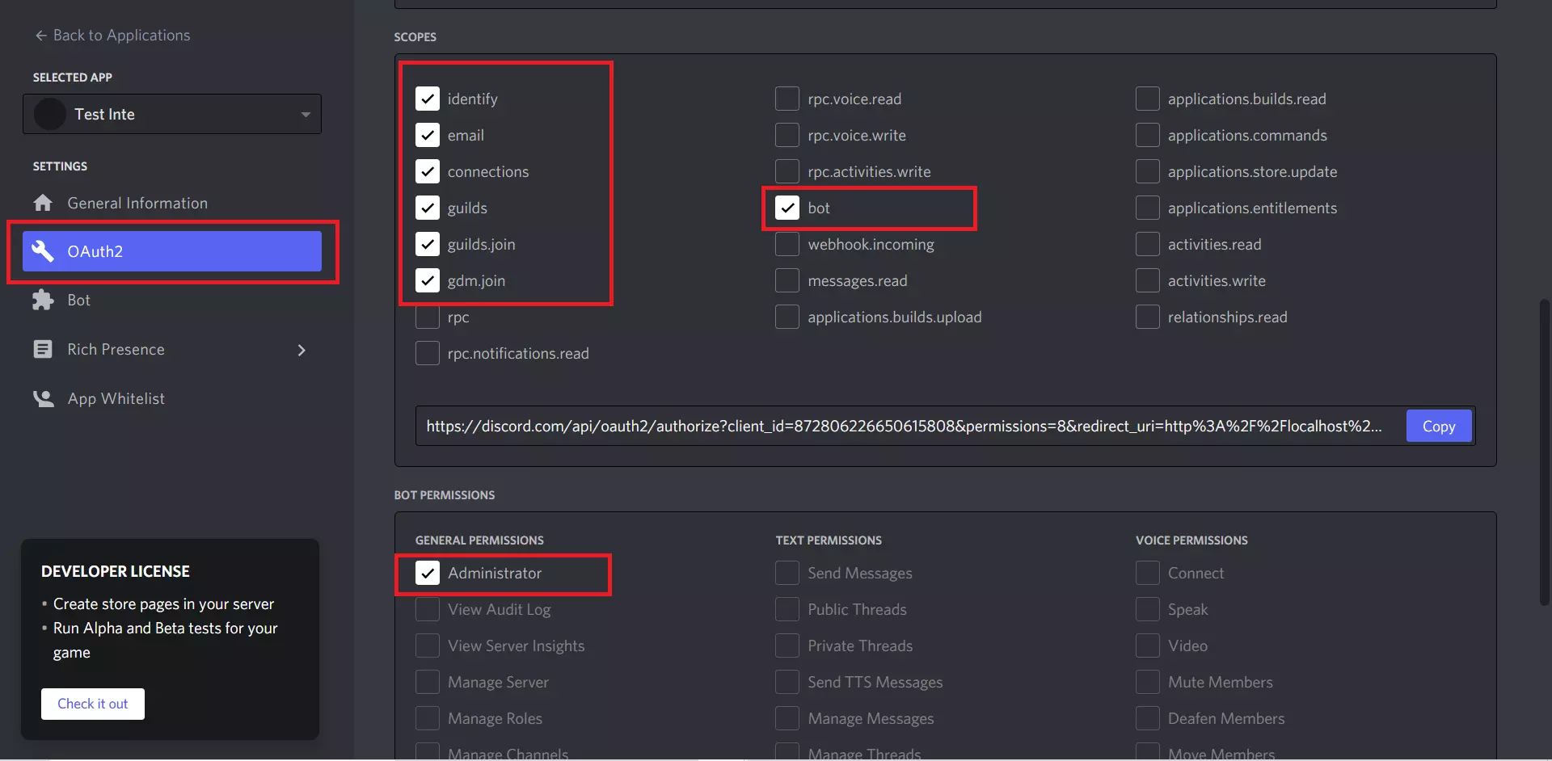
Task: Uncheck the guilds.join scope
Action: pyautogui.click(x=428, y=244)
